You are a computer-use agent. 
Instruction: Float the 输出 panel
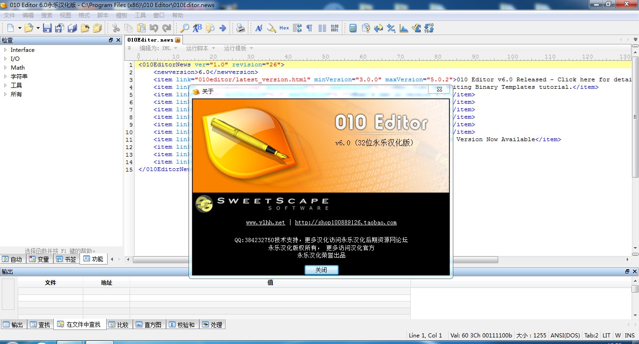[627, 272]
